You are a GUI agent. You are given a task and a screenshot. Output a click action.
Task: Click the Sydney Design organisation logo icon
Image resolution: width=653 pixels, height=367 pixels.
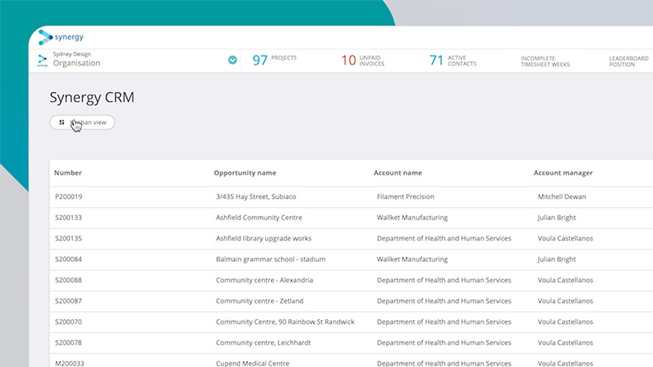(x=42, y=61)
